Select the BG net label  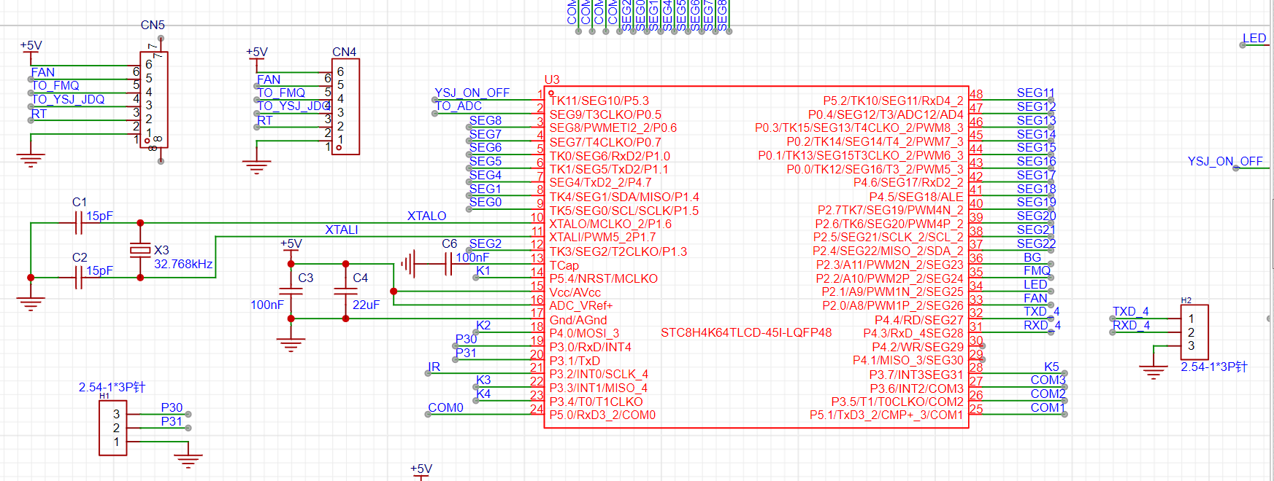click(x=1032, y=257)
